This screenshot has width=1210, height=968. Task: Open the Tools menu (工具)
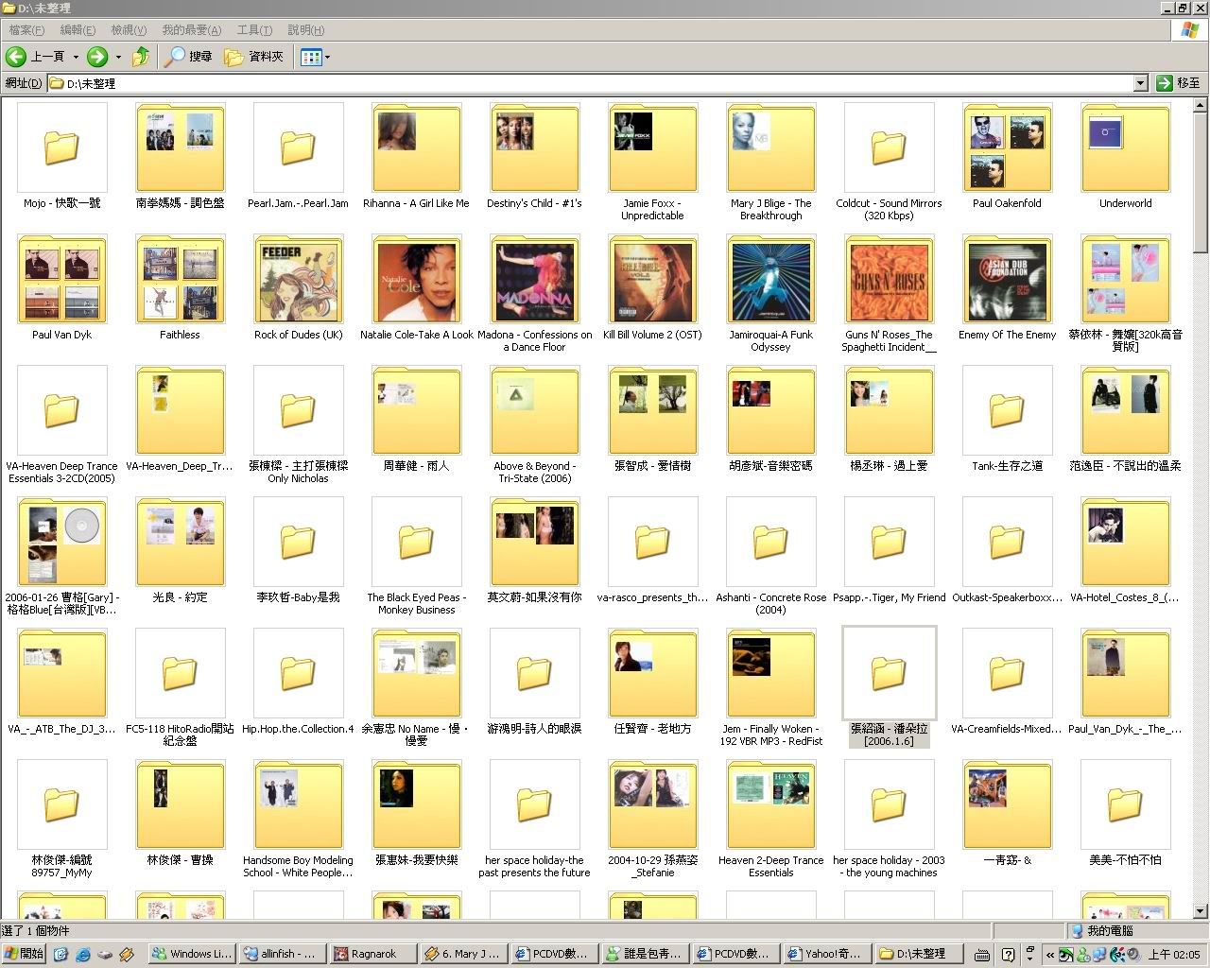pos(254,30)
